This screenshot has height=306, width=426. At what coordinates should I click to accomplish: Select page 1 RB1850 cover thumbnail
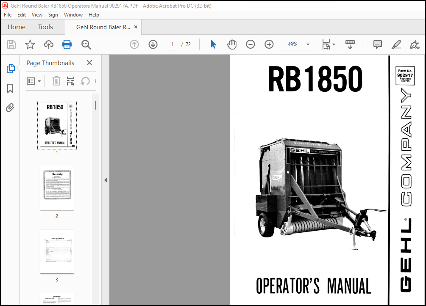point(57,124)
